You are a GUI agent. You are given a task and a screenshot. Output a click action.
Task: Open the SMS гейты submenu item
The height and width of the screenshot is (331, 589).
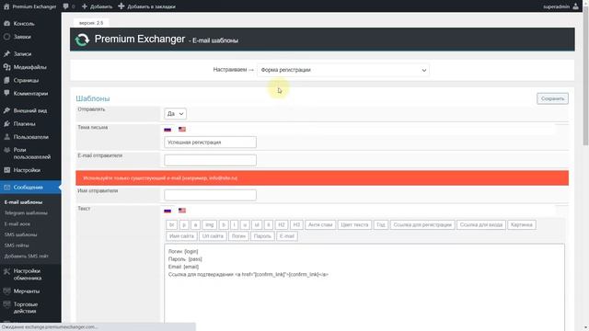pyautogui.click(x=17, y=245)
